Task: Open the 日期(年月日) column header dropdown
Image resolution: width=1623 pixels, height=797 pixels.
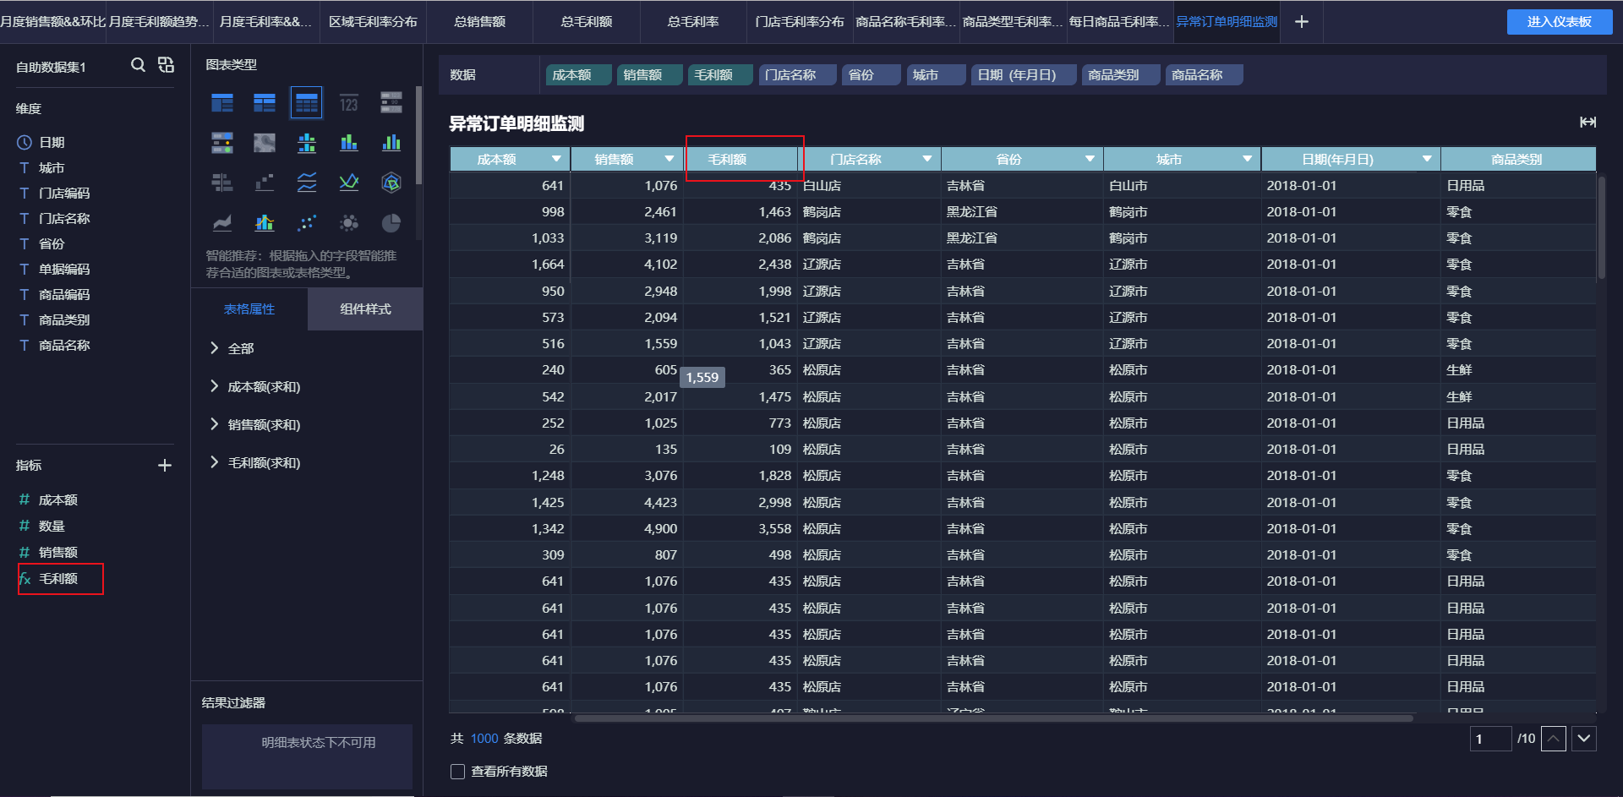Action: click(1427, 159)
